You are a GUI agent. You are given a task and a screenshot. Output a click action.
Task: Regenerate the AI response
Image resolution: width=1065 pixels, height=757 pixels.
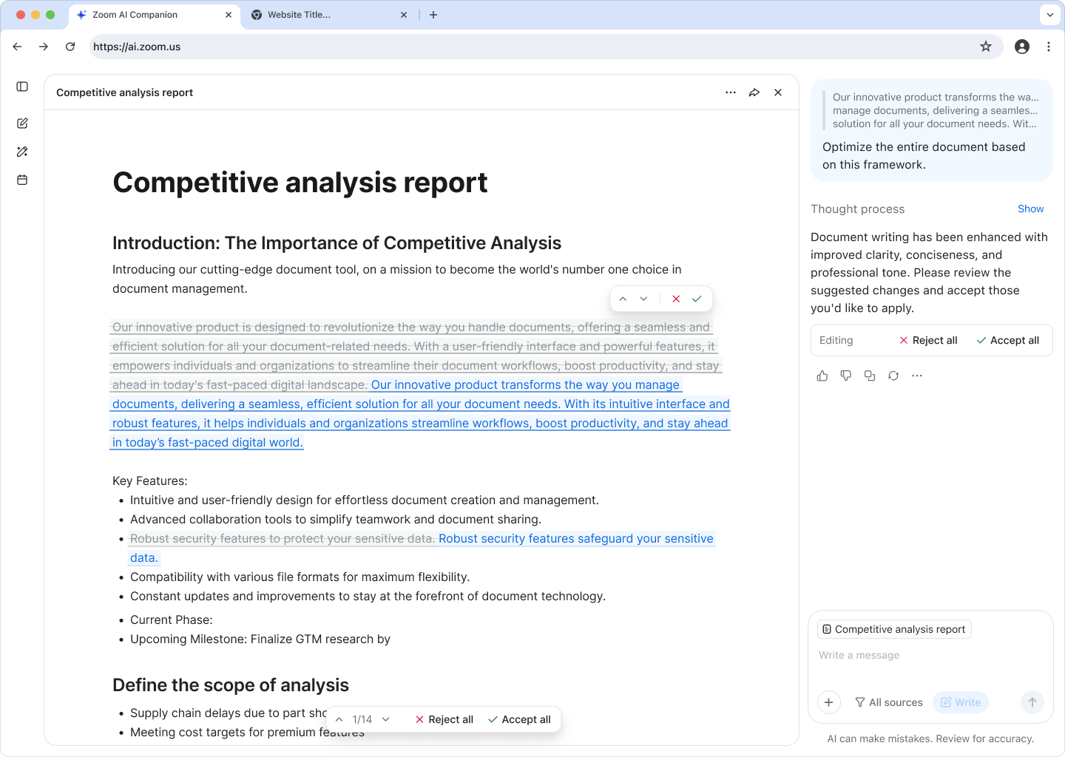pyautogui.click(x=893, y=376)
